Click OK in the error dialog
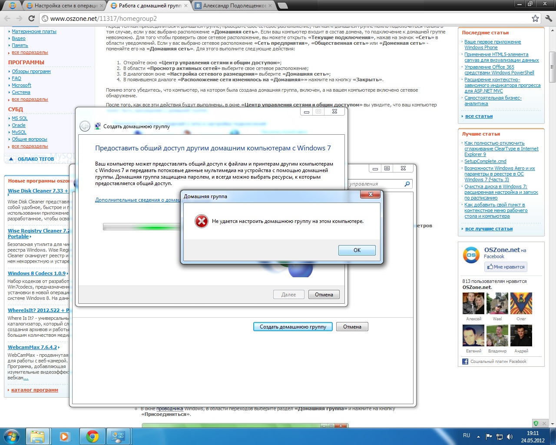 [357, 250]
